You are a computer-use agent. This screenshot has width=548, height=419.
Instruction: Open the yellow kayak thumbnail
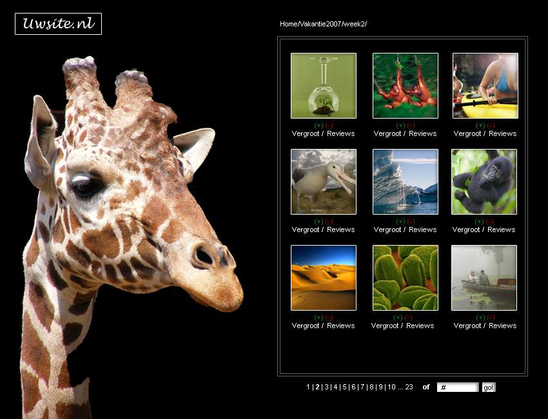[485, 86]
